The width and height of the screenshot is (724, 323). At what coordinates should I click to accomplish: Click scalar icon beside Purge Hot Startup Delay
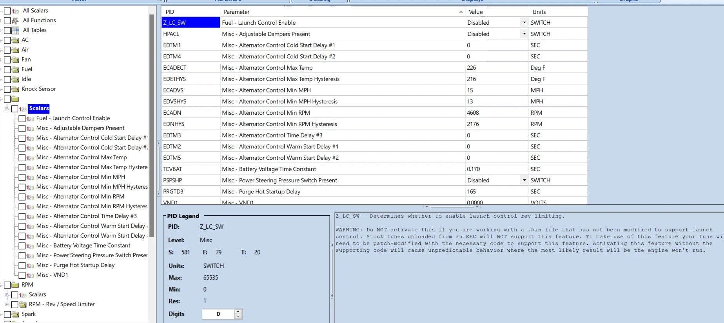[30, 265]
